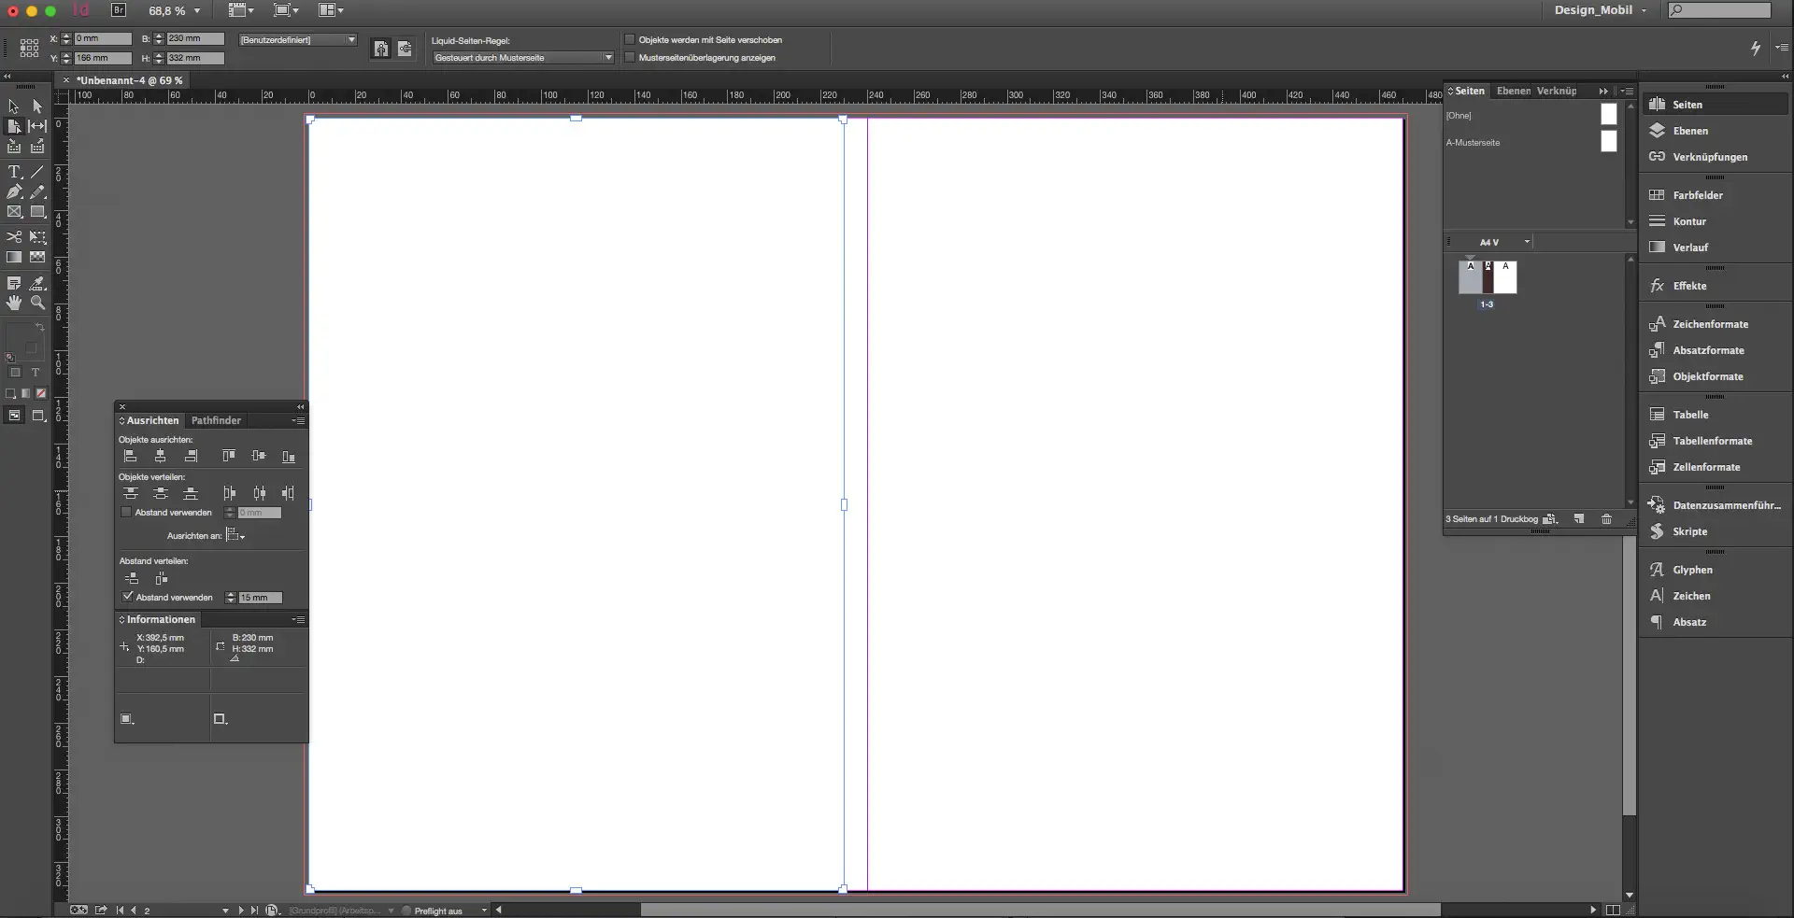This screenshot has height=918, width=1794.
Task: Open the zoom level 68,8 % dropdown
Action: 197,11
